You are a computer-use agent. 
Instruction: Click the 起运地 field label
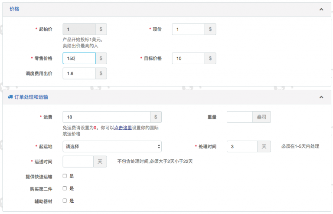(45, 146)
